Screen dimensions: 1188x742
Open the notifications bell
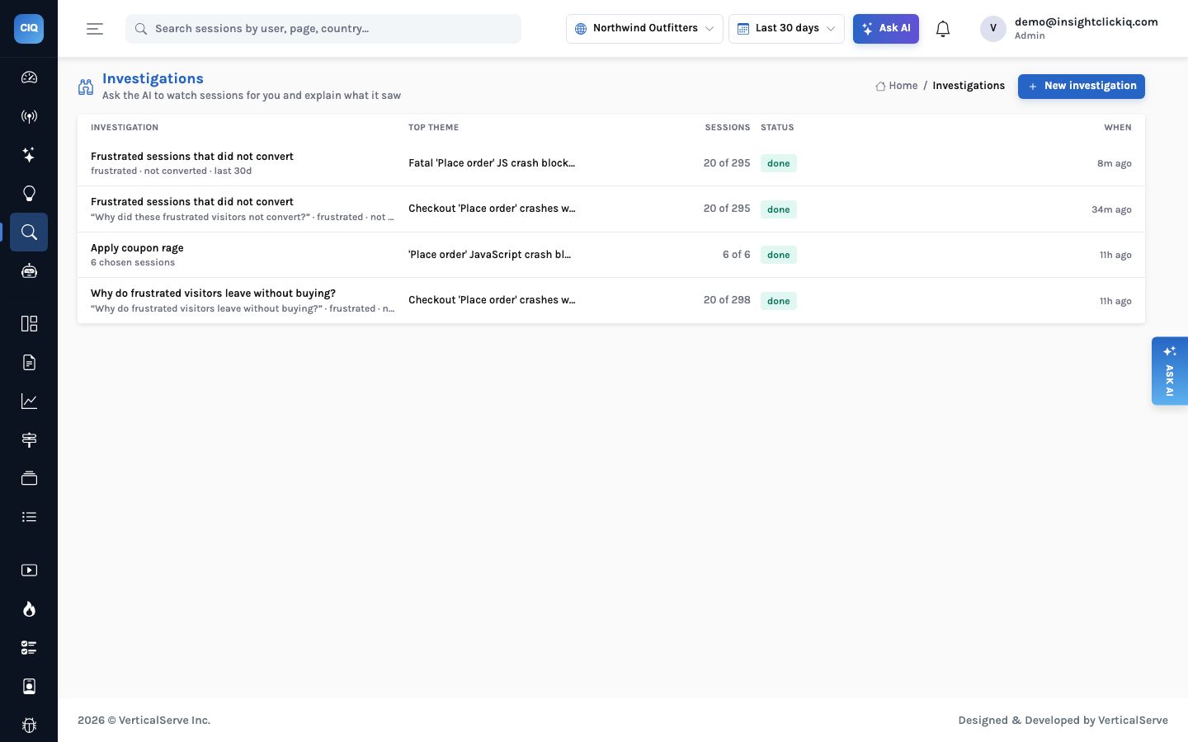pos(943,29)
